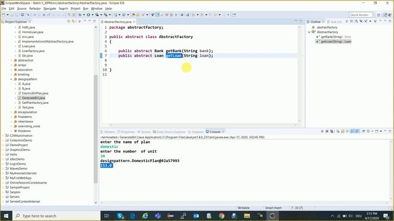The image size is (394, 221).
Task: Open the Run button dropdown arrow
Action: [92, 15]
